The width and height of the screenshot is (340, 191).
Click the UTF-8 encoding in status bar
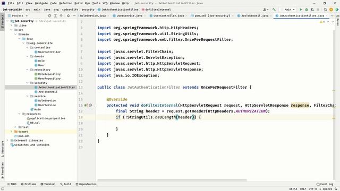[x=312, y=189]
